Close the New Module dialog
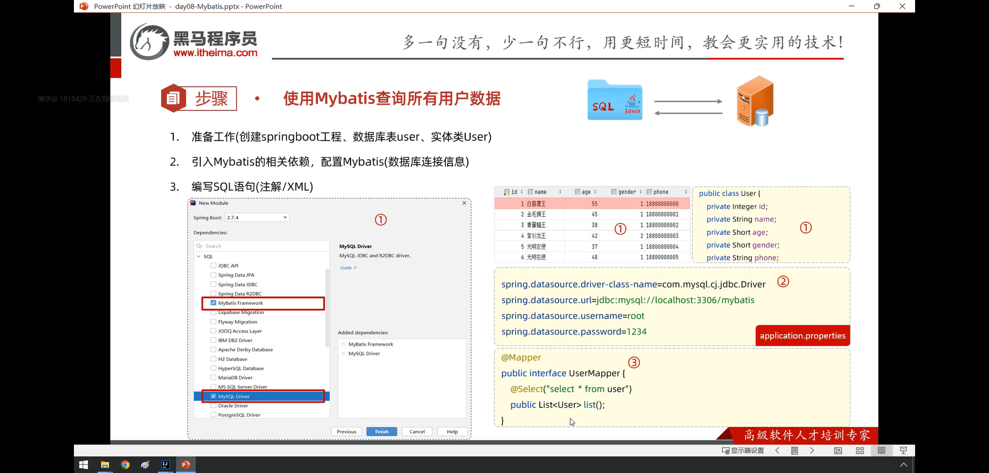989x473 pixels. coord(464,203)
